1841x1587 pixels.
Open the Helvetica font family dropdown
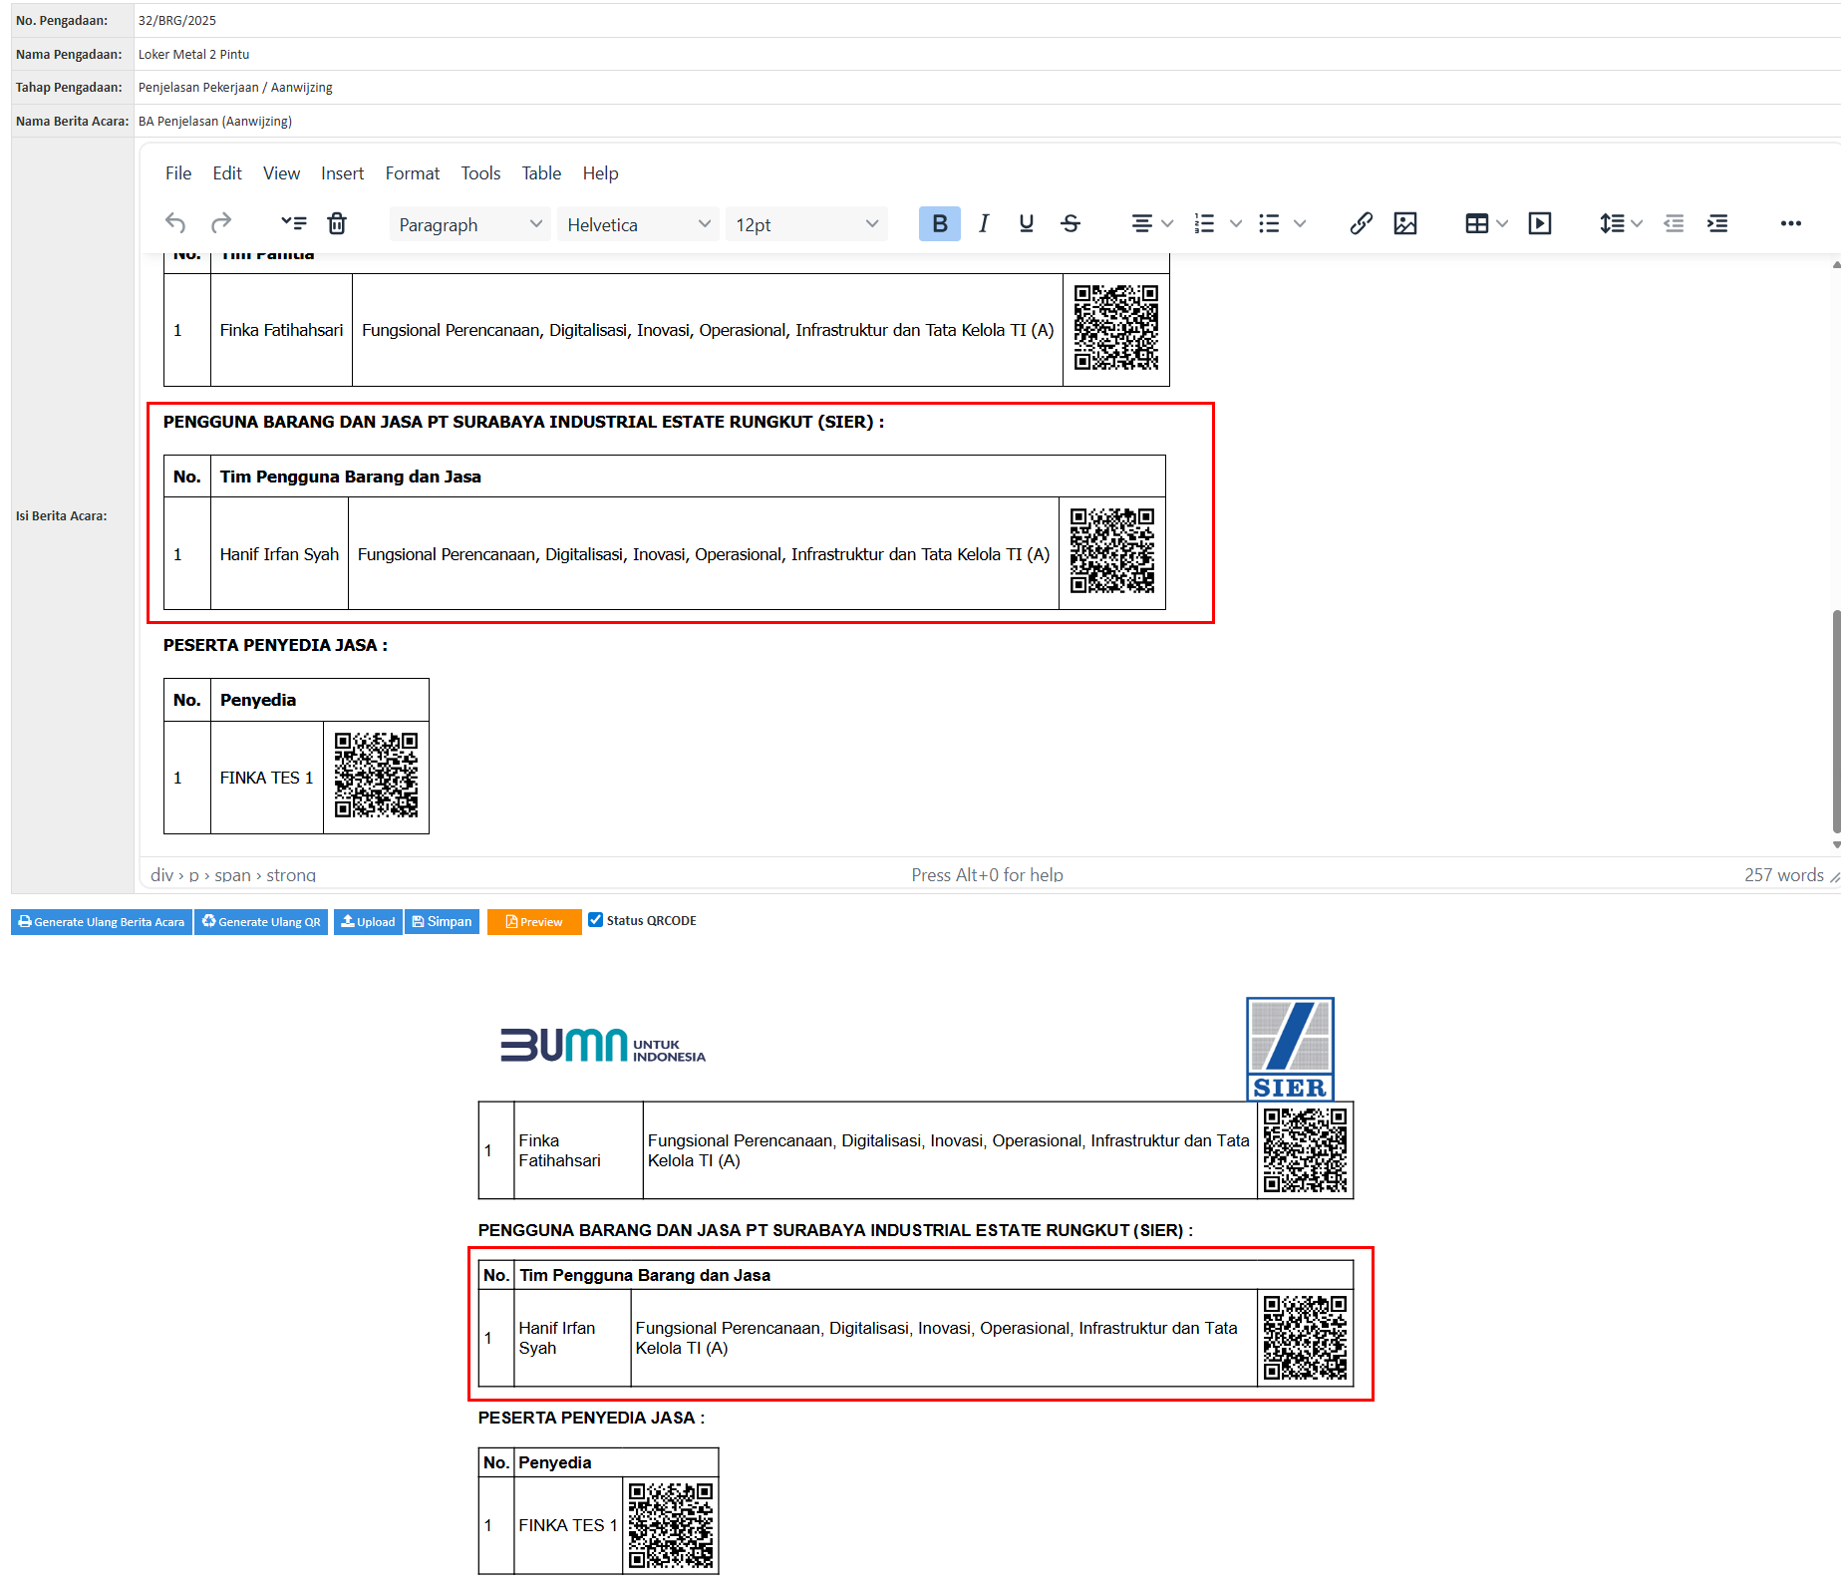(638, 224)
